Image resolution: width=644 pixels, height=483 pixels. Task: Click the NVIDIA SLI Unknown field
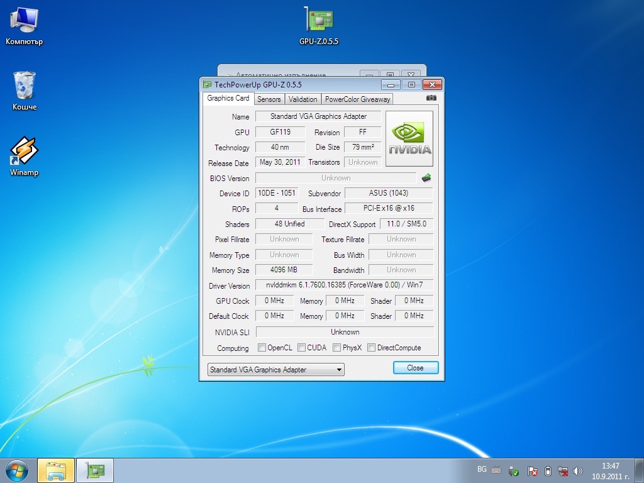(x=345, y=332)
